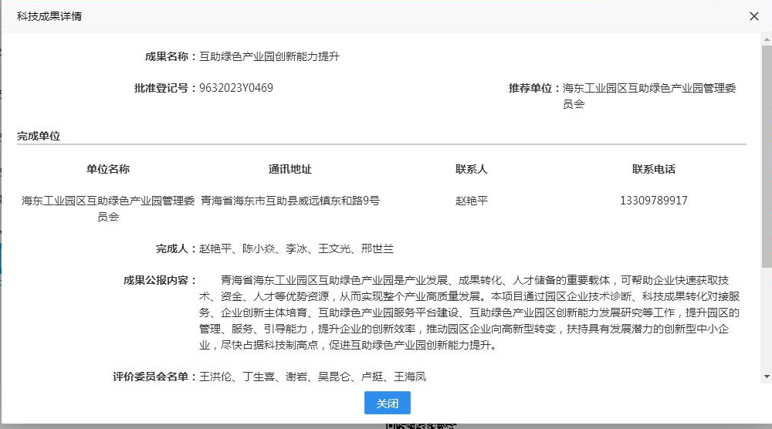Image resolution: width=772 pixels, height=429 pixels.
Task: Click the 完成单位 section header
Action: (x=39, y=136)
